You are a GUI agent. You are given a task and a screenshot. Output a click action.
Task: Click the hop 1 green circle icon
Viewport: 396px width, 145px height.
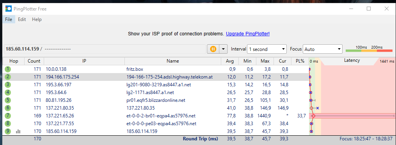coord(8,69)
